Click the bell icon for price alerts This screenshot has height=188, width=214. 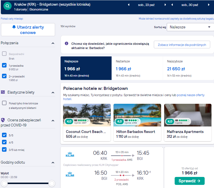(x=14, y=27)
